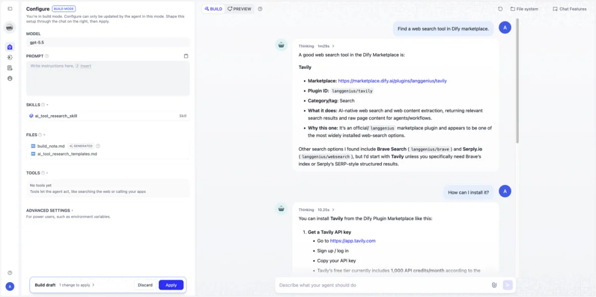This screenshot has height=297, width=596.
Task: Expand the FILES section dropdown arrow
Action: [x=45, y=134]
